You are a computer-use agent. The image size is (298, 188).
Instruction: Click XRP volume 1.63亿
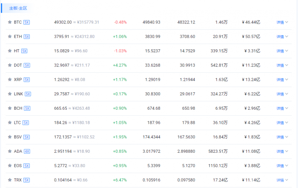click(221, 80)
